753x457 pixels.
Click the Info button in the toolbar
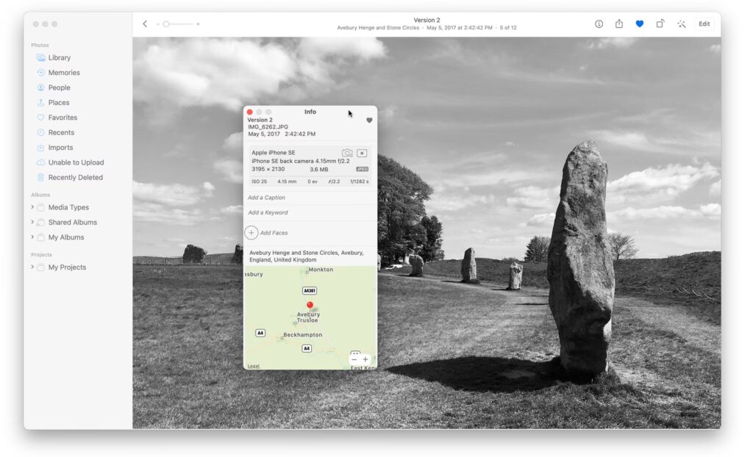coord(599,24)
